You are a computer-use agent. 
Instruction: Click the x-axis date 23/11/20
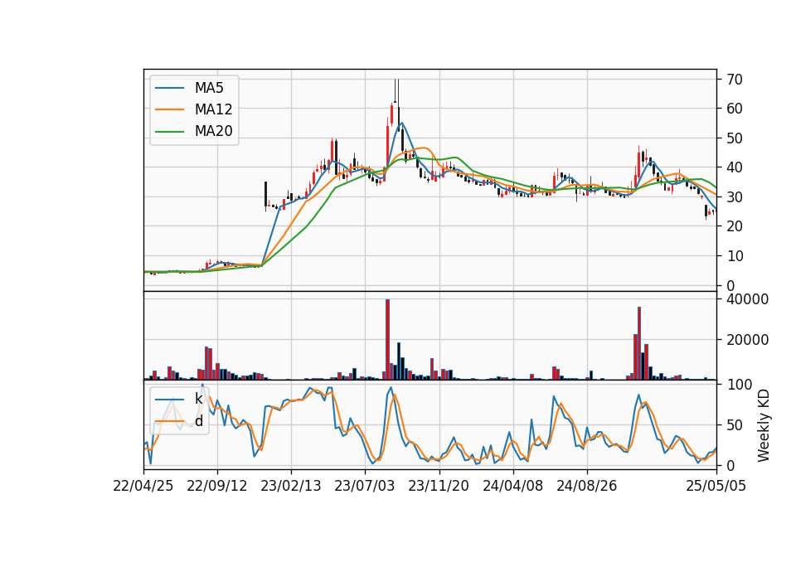click(439, 486)
